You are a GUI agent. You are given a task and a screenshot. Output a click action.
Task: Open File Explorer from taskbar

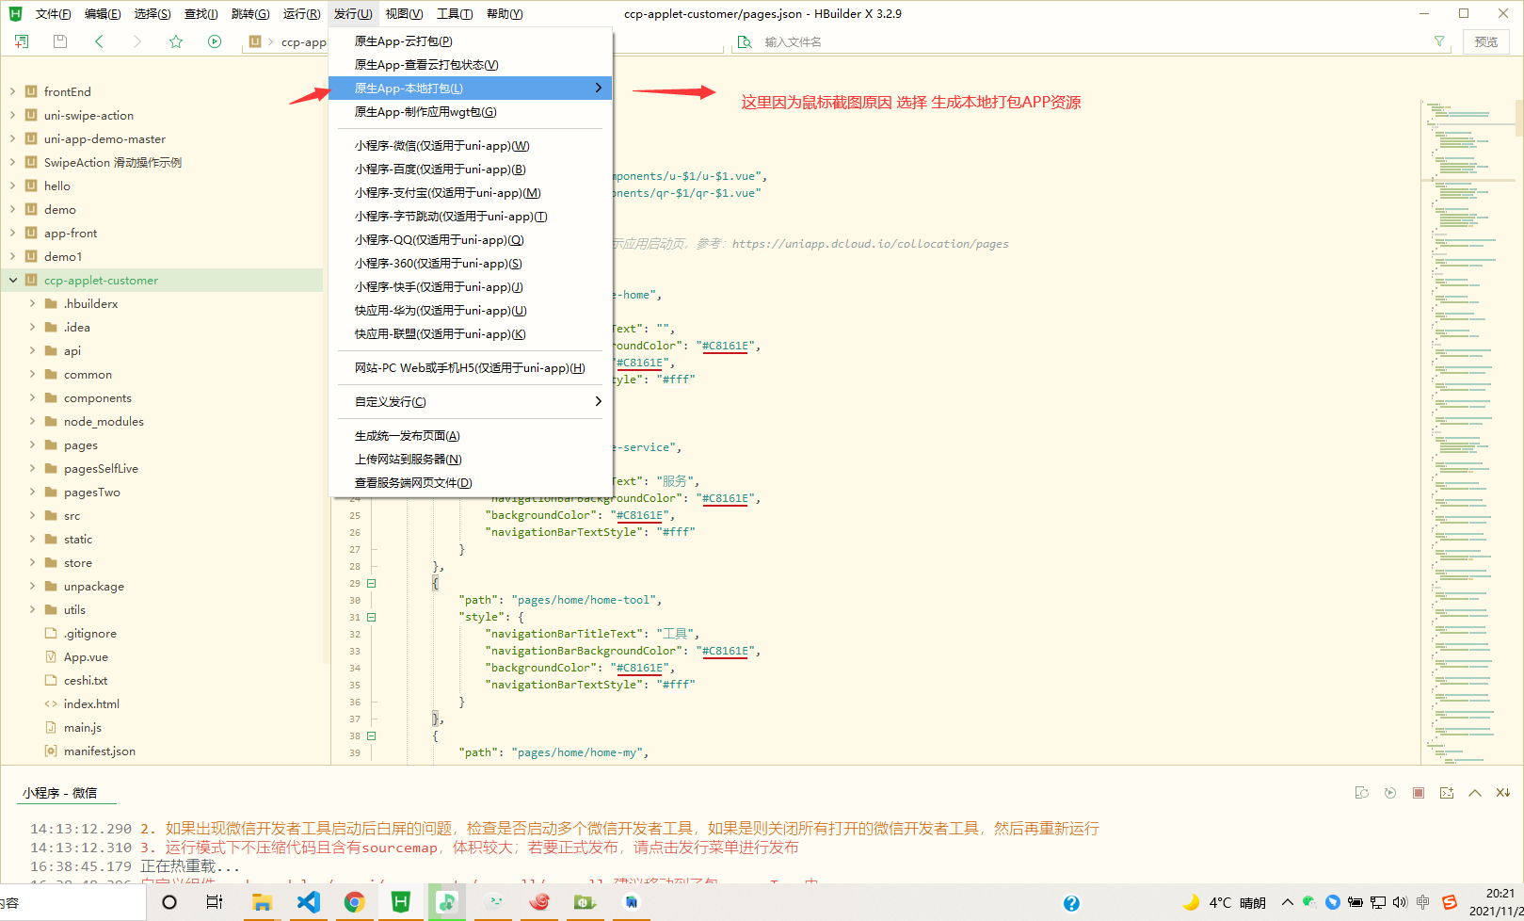pyautogui.click(x=262, y=902)
